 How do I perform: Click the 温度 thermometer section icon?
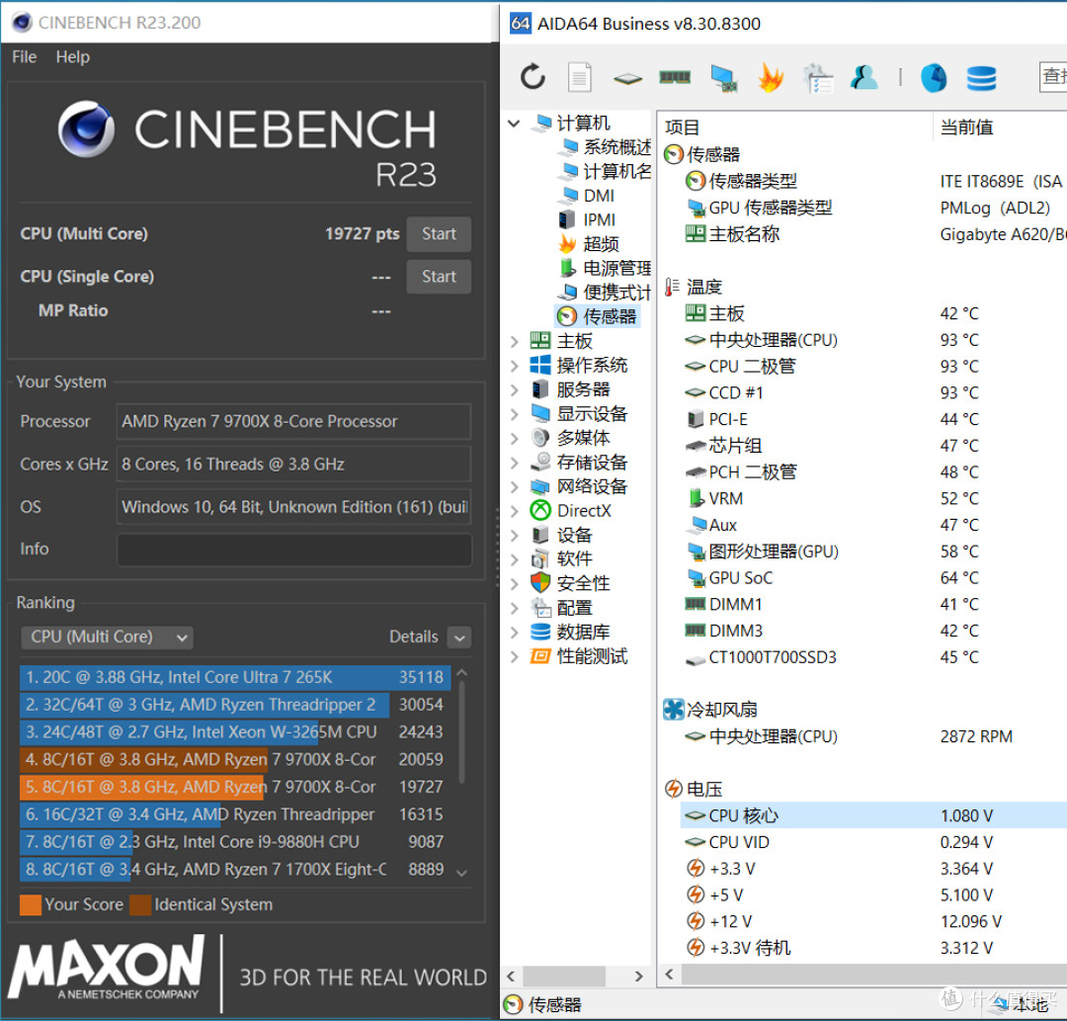pos(673,287)
